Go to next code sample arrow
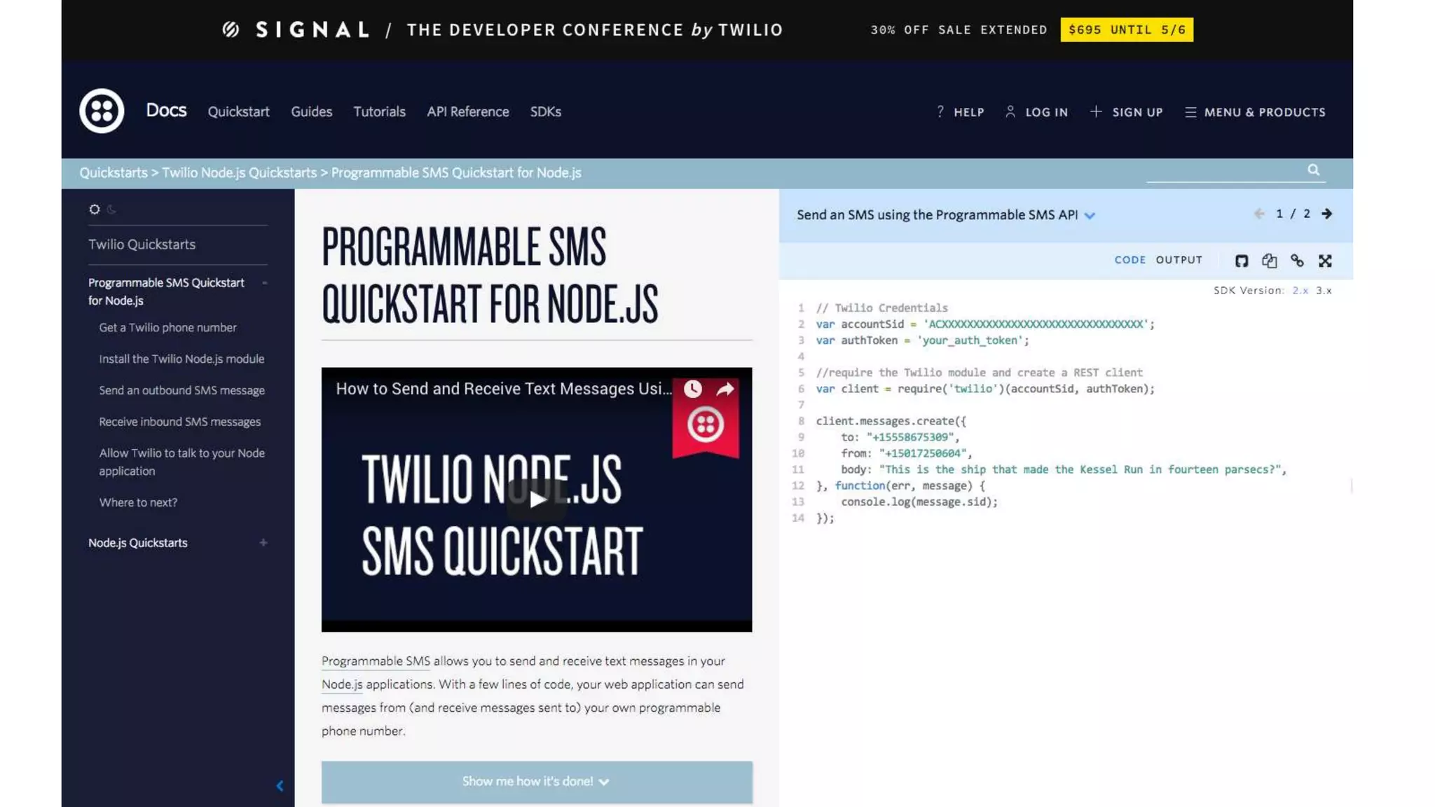Viewport: 1435px width, 807px height. [x=1326, y=214]
